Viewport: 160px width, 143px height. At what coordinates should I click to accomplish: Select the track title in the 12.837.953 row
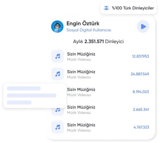tap(81, 54)
